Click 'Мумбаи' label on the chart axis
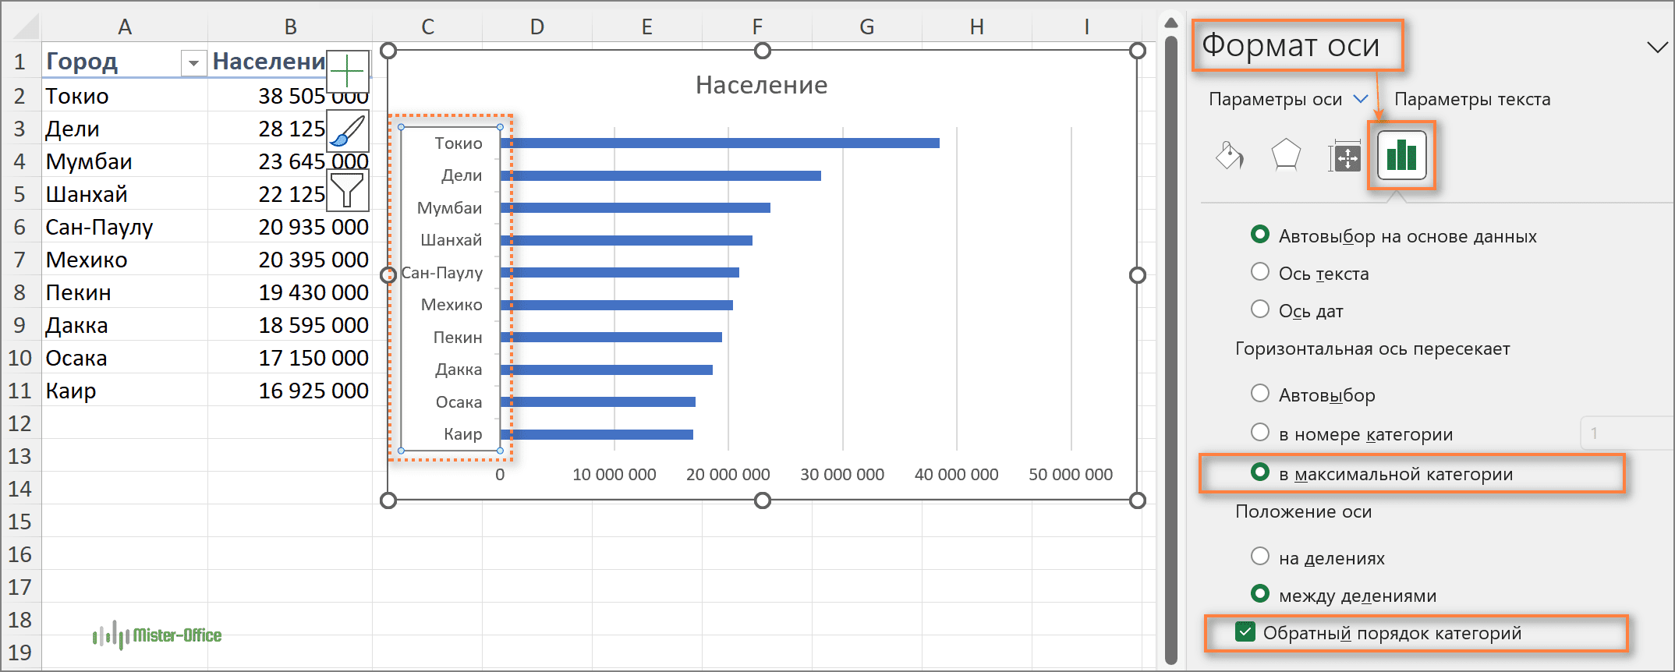The image size is (1675, 672). click(449, 208)
